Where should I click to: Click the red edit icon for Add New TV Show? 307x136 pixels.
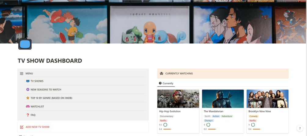(x=22, y=127)
